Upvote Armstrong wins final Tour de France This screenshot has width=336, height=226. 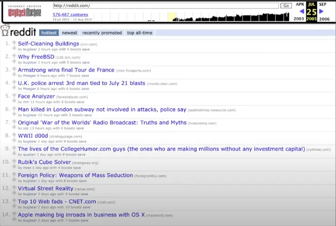[x=14, y=69]
